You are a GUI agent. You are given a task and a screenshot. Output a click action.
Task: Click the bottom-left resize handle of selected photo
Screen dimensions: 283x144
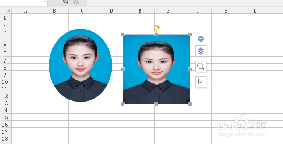coord(123,104)
